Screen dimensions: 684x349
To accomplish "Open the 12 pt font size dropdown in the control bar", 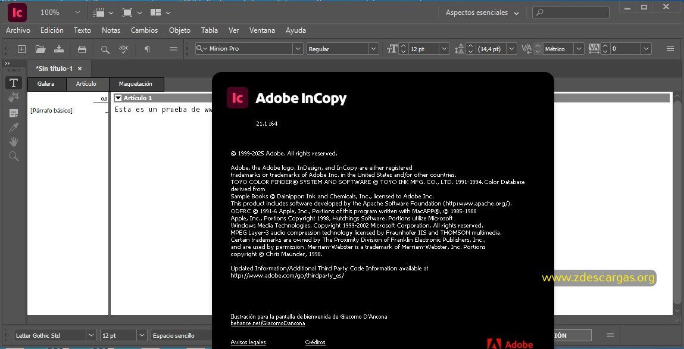I will click(x=444, y=49).
